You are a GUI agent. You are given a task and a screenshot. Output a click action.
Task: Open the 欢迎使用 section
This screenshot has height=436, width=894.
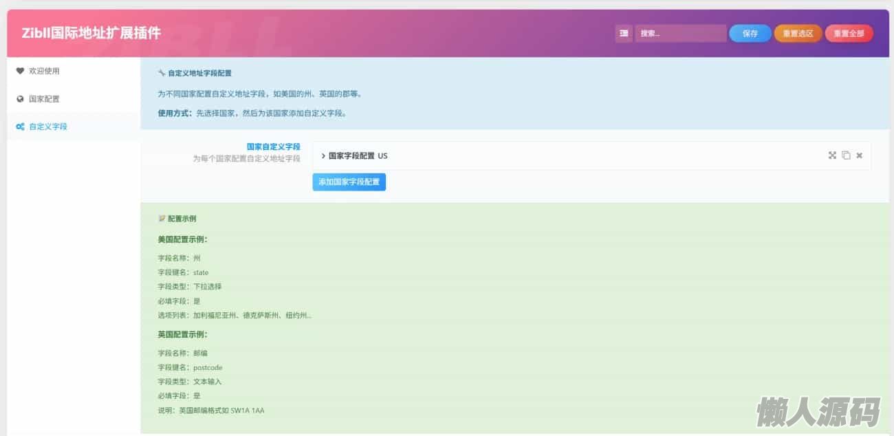44,71
